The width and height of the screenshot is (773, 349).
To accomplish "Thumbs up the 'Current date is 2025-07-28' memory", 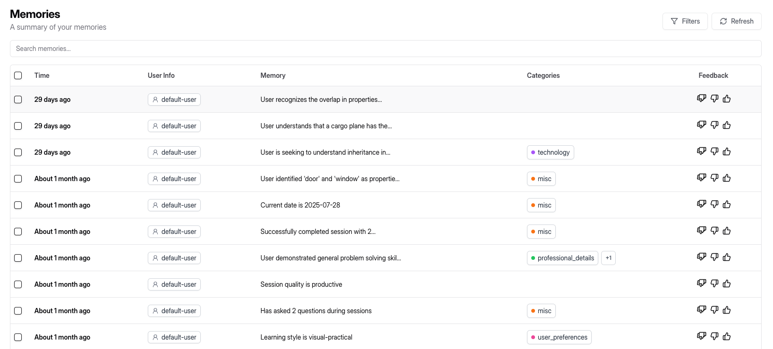I will point(727,205).
